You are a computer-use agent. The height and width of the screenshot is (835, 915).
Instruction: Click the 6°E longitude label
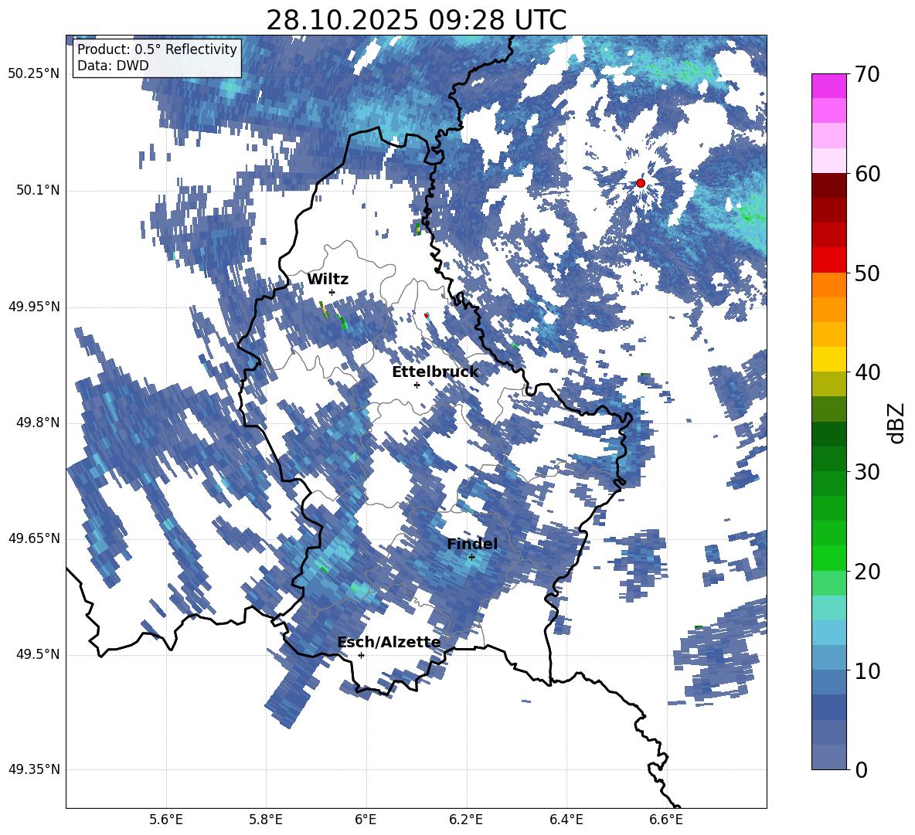pyautogui.click(x=366, y=820)
